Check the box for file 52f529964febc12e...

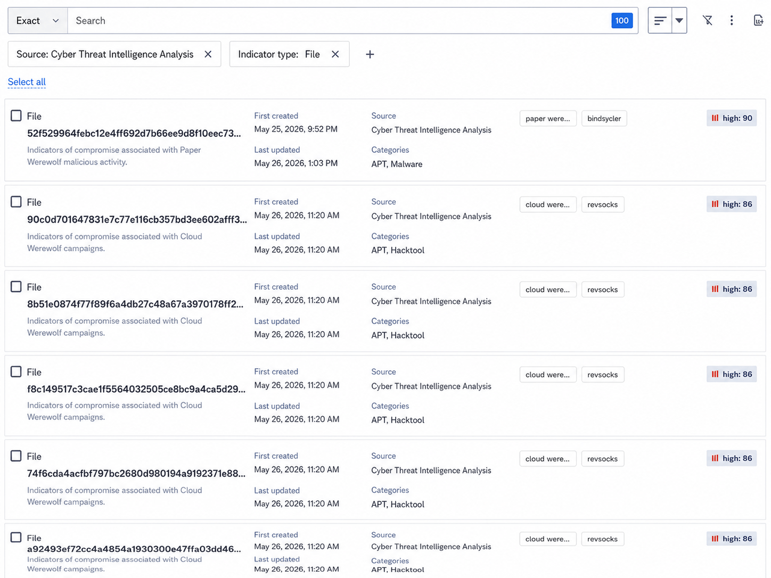[17, 116]
